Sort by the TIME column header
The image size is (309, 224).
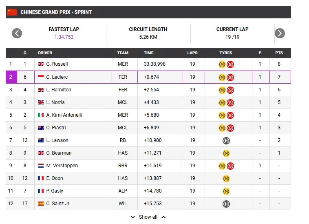pyautogui.click(x=149, y=53)
